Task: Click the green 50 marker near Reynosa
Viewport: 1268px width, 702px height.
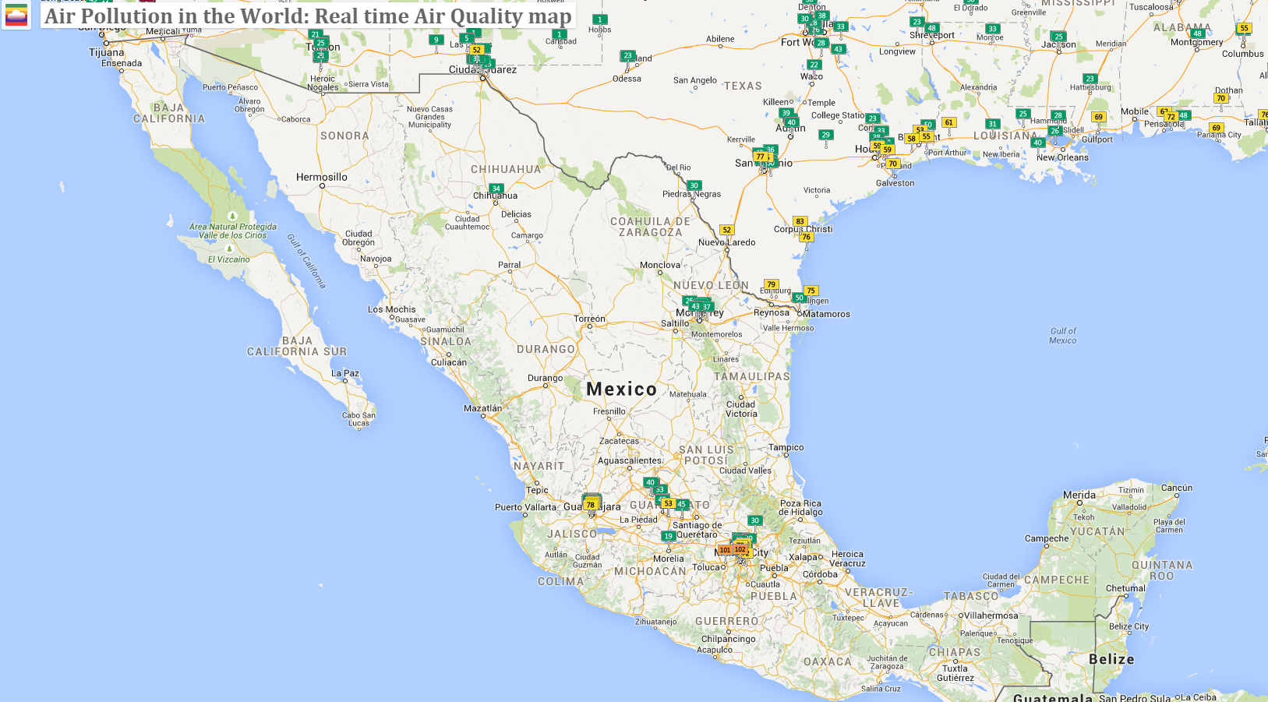Action: (799, 298)
